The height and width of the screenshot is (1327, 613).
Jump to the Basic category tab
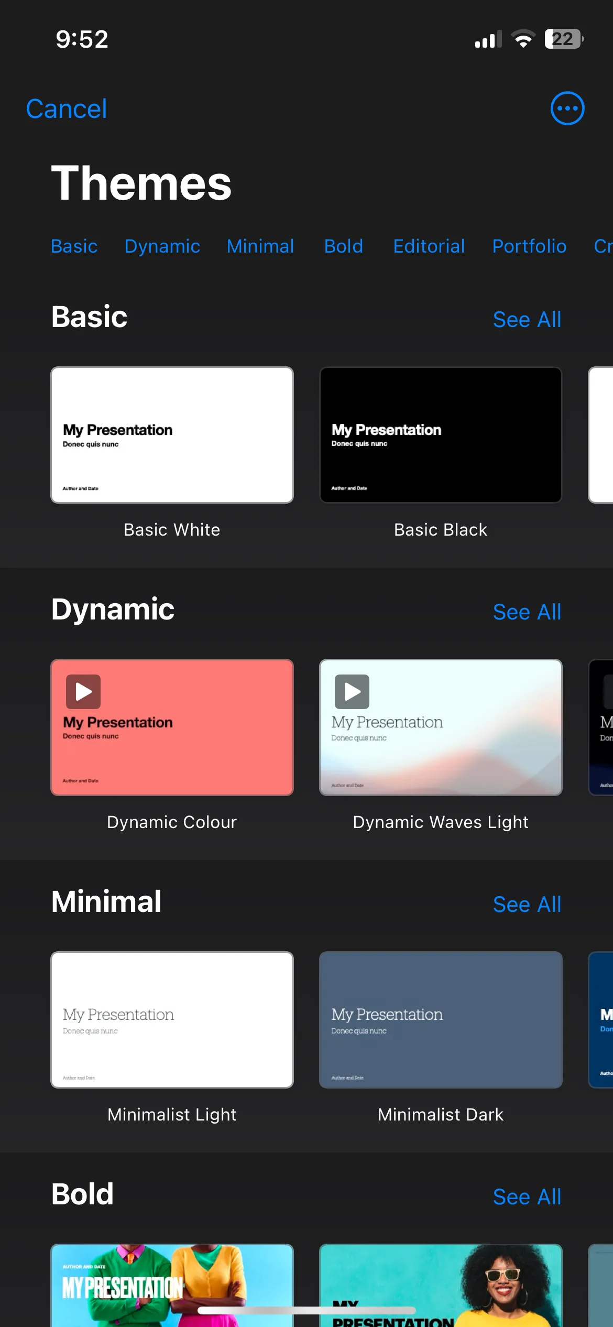tap(74, 246)
